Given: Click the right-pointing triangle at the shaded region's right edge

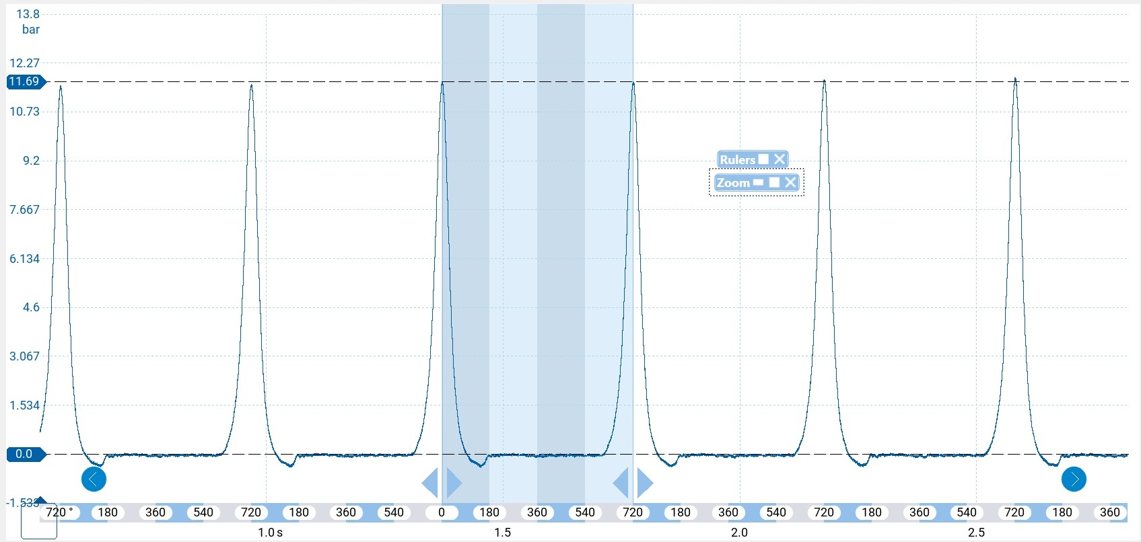Looking at the screenshot, I should tap(645, 483).
